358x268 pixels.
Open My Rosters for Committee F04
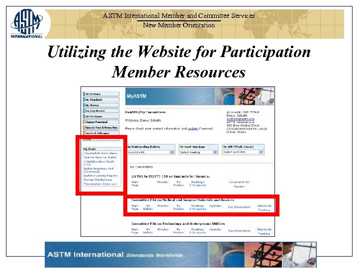(x=179, y=207)
